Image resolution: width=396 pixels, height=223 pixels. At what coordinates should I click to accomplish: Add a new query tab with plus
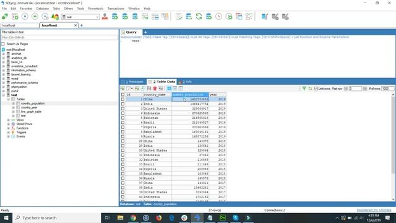145,32
